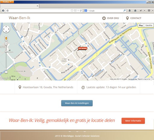154x140 pixels.
Task: Click the Meer Informatie button
Action: (133, 121)
